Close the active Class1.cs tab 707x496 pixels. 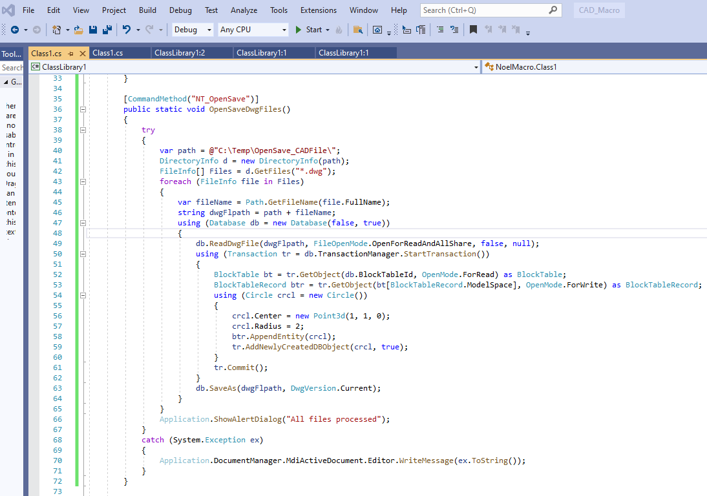coord(82,53)
